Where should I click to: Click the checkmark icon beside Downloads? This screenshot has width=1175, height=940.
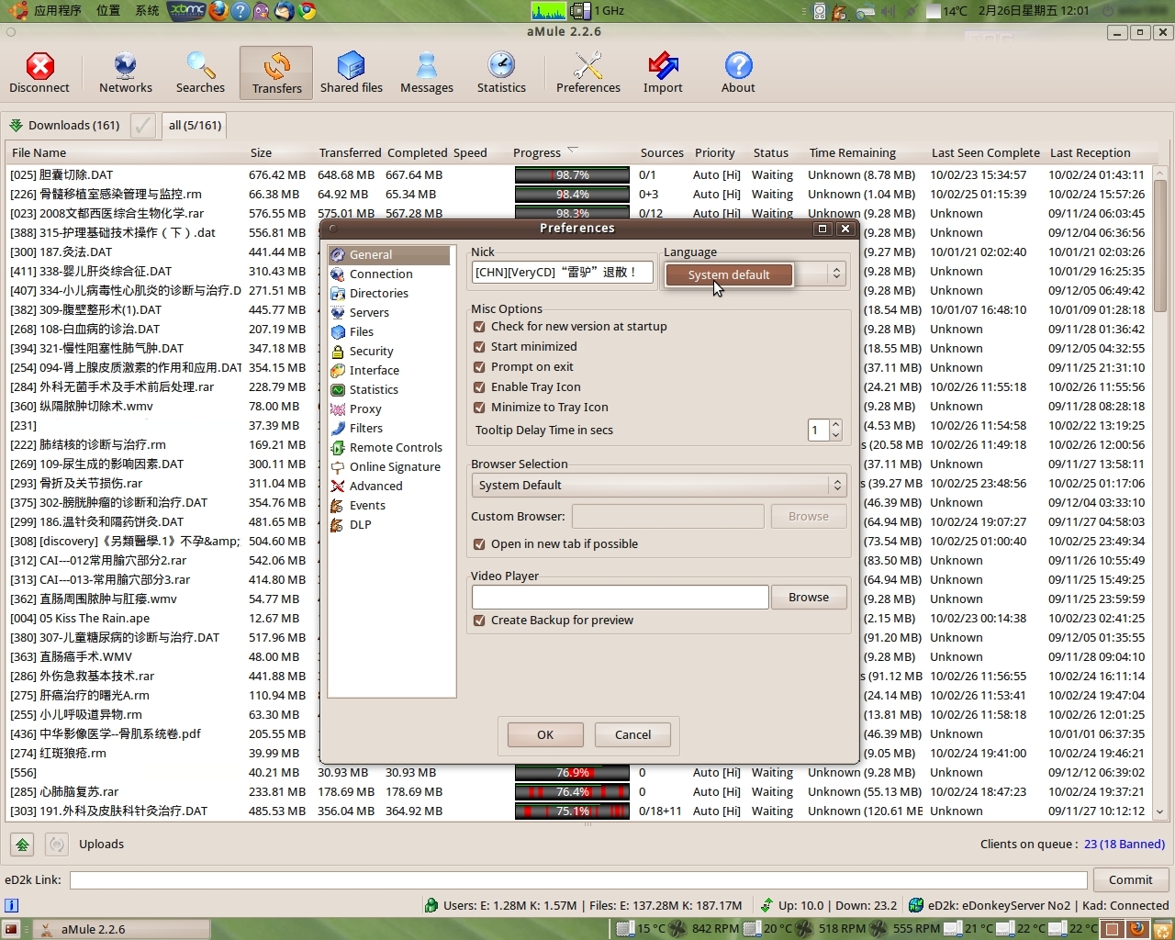tap(142, 125)
